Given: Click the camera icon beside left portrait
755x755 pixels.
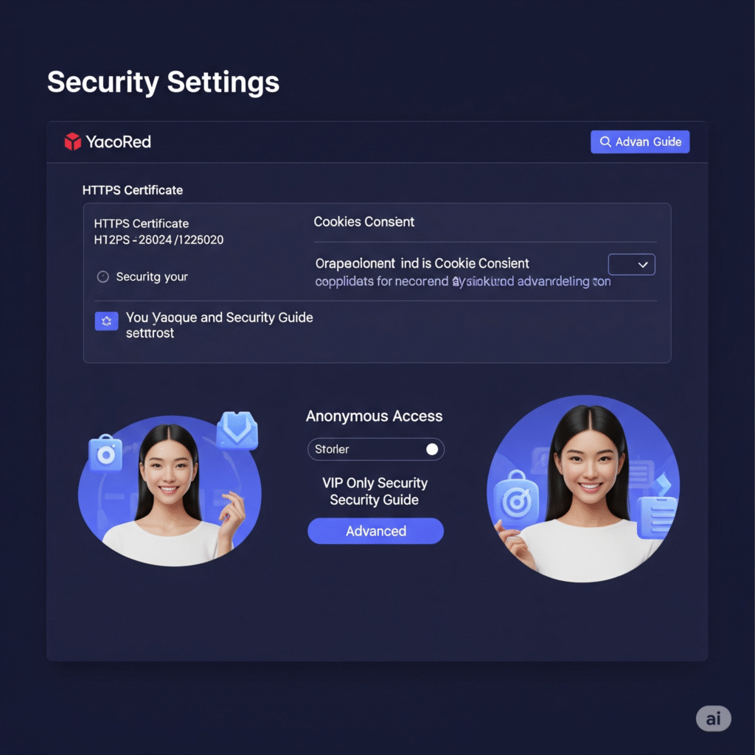Looking at the screenshot, I should click(x=105, y=453).
